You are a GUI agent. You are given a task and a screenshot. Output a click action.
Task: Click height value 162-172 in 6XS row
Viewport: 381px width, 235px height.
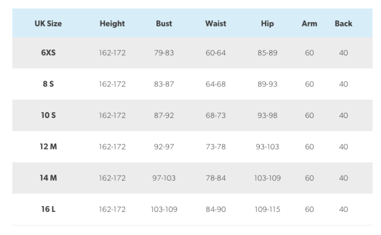pos(112,53)
